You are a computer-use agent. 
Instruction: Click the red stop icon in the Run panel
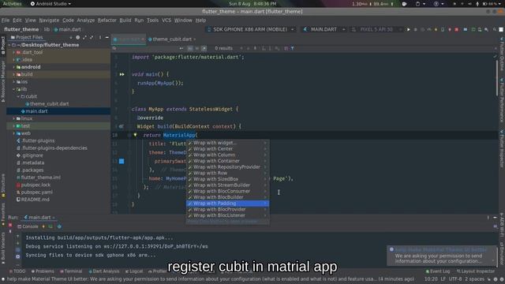pyautogui.click(x=10, y=225)
